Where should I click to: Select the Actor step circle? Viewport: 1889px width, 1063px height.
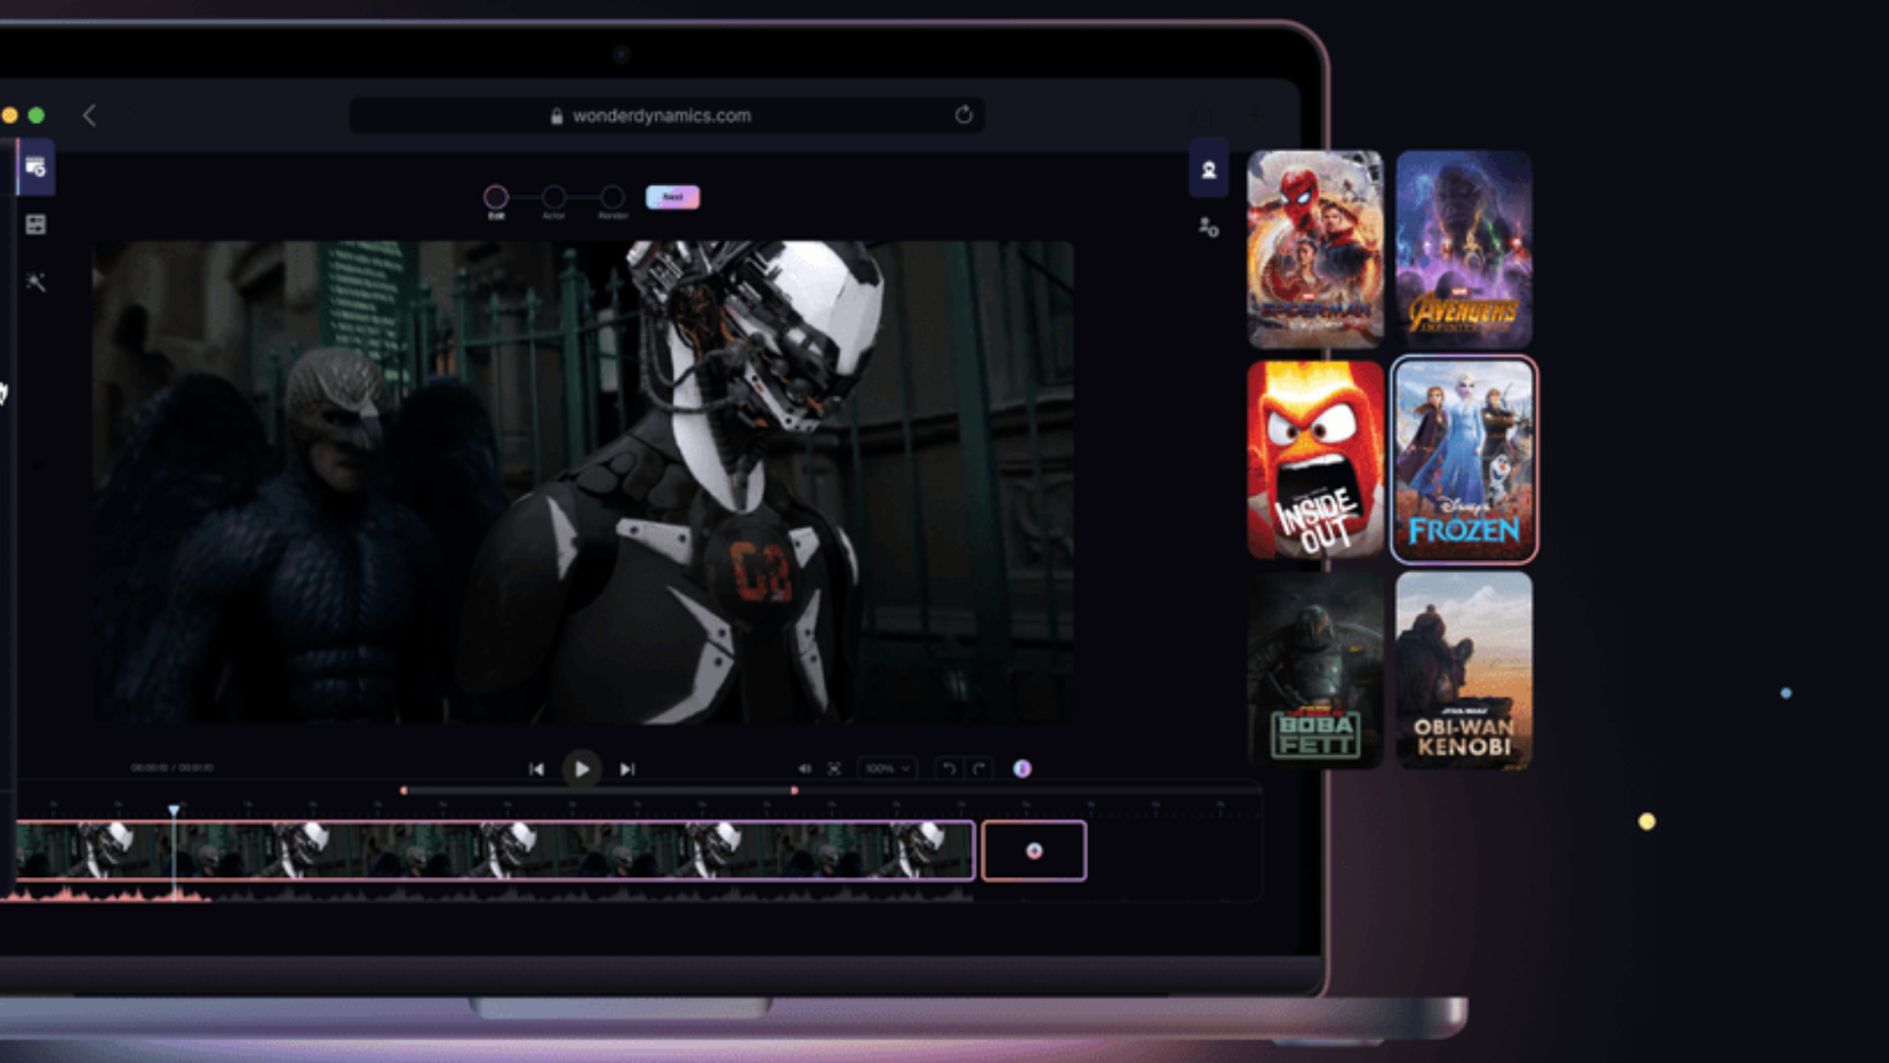tap(554, 197)
